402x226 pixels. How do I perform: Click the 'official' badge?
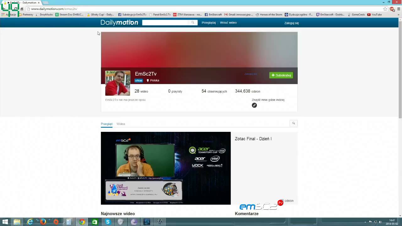(x=139, y=80)
